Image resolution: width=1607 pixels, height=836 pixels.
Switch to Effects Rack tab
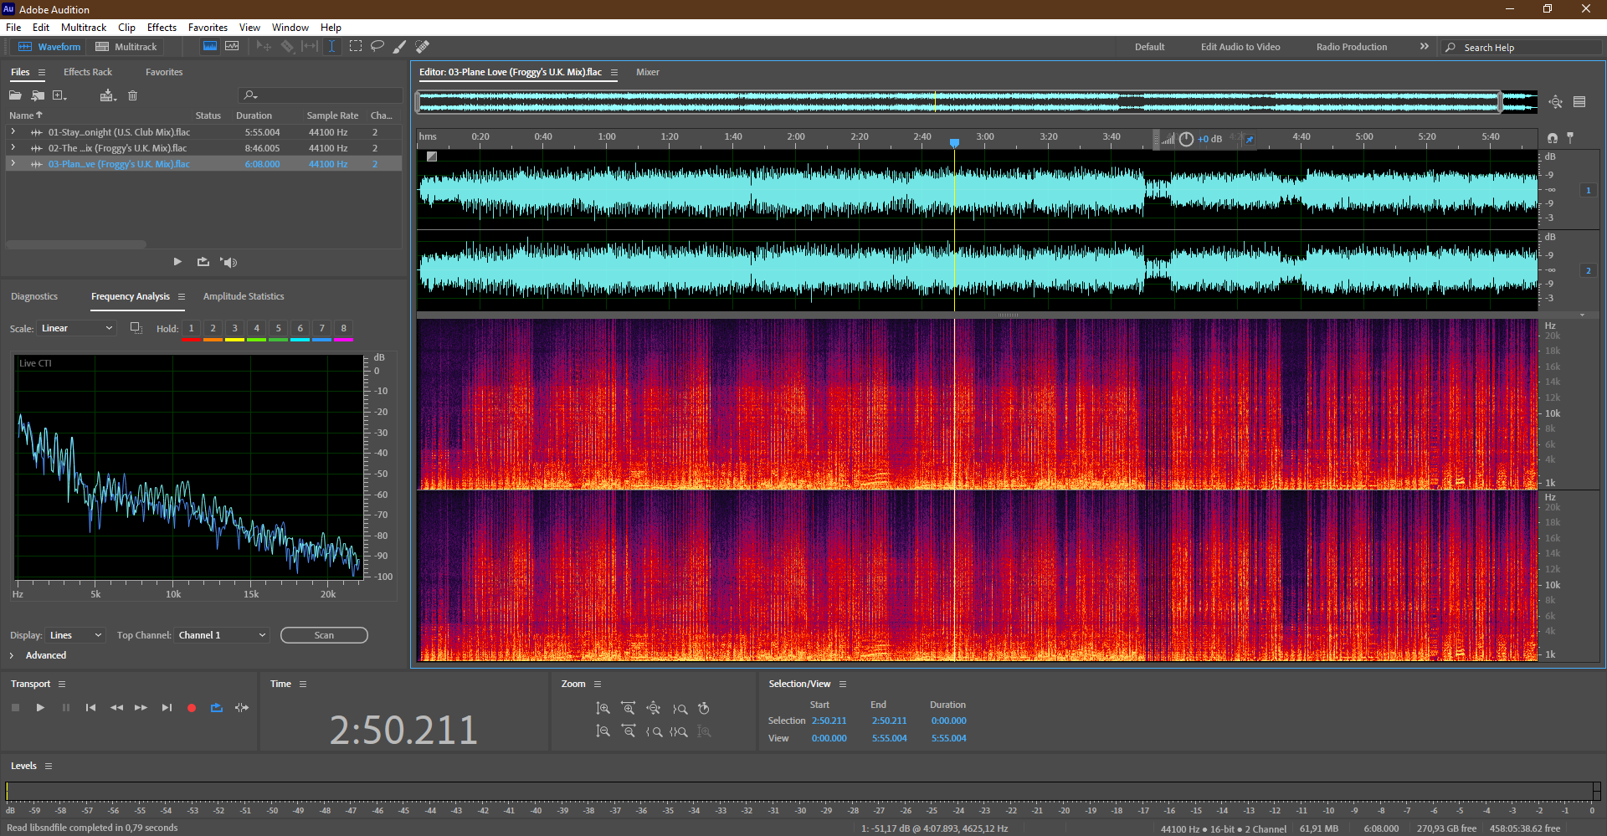[88, 72]
